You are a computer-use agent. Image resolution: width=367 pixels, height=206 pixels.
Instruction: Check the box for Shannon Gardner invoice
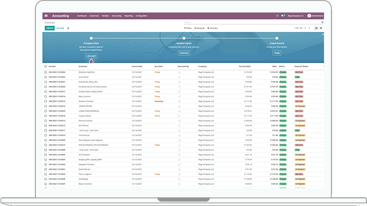pyautogui.click(x=46, y=101)
